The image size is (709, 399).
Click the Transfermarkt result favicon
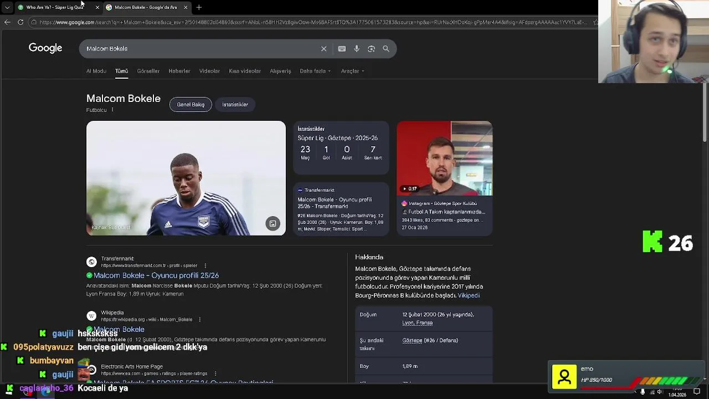click(x=91, y=262)
